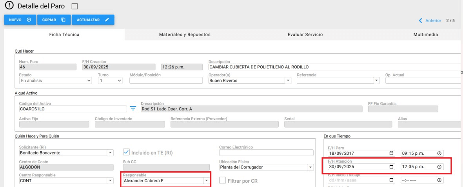Click clock icon on F/H Paro time

[439, 153]
